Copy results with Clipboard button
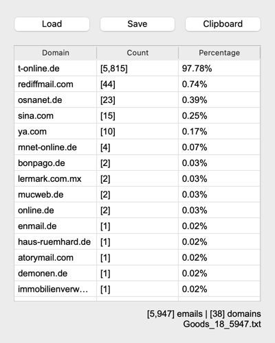Viewport: 275px width, 343px height. [223, 24]
